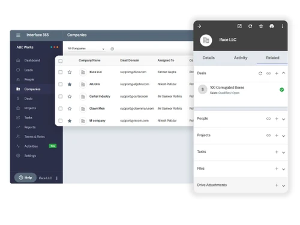
Task: Click the ABC Works colored dots menu
Action: coord(55,47)
